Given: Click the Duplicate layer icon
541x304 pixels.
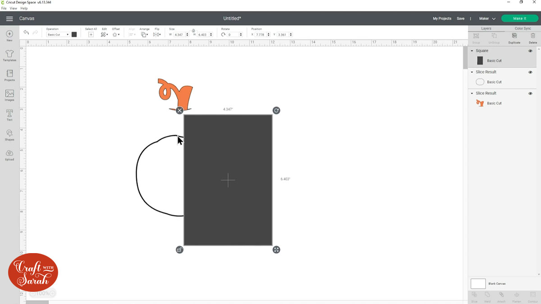Looking at the screenshot, I should [x=514, y=37].
